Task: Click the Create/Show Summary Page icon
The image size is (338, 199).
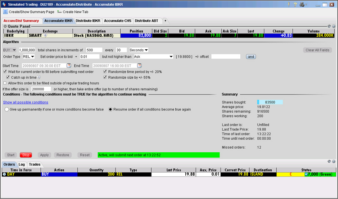Action: 5,12
